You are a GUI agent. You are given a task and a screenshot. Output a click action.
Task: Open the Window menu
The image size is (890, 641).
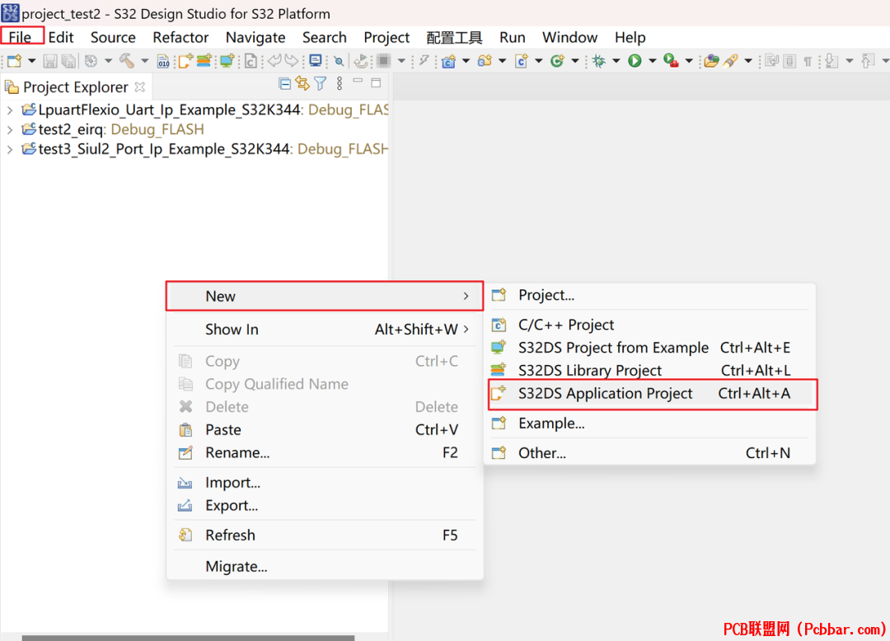pyautogui.click(x=570, y=37)
